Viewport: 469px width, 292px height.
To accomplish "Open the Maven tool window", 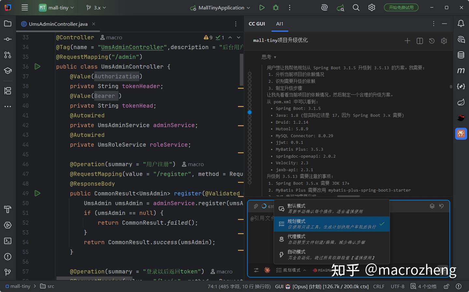I will [x=461, y=71].
